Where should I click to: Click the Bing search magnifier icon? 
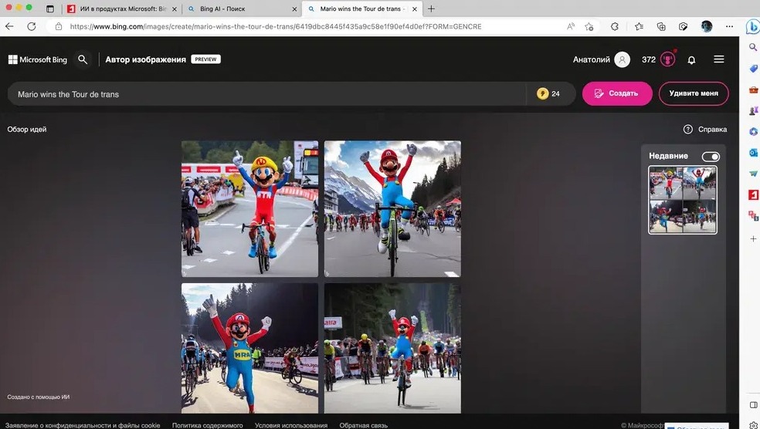pyautogui.click(x=83, y=59)
